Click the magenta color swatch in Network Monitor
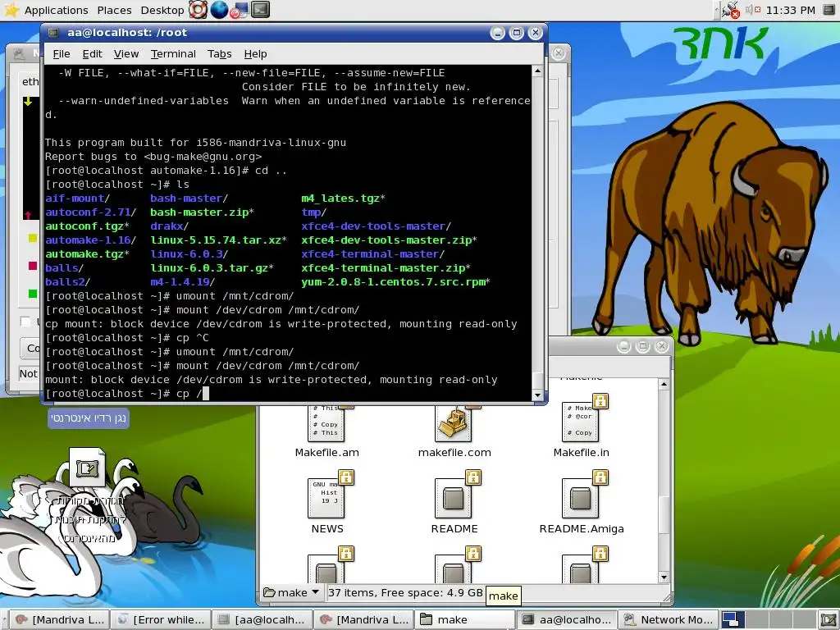This screenshot has height=630, width=840. pos(32,266)
